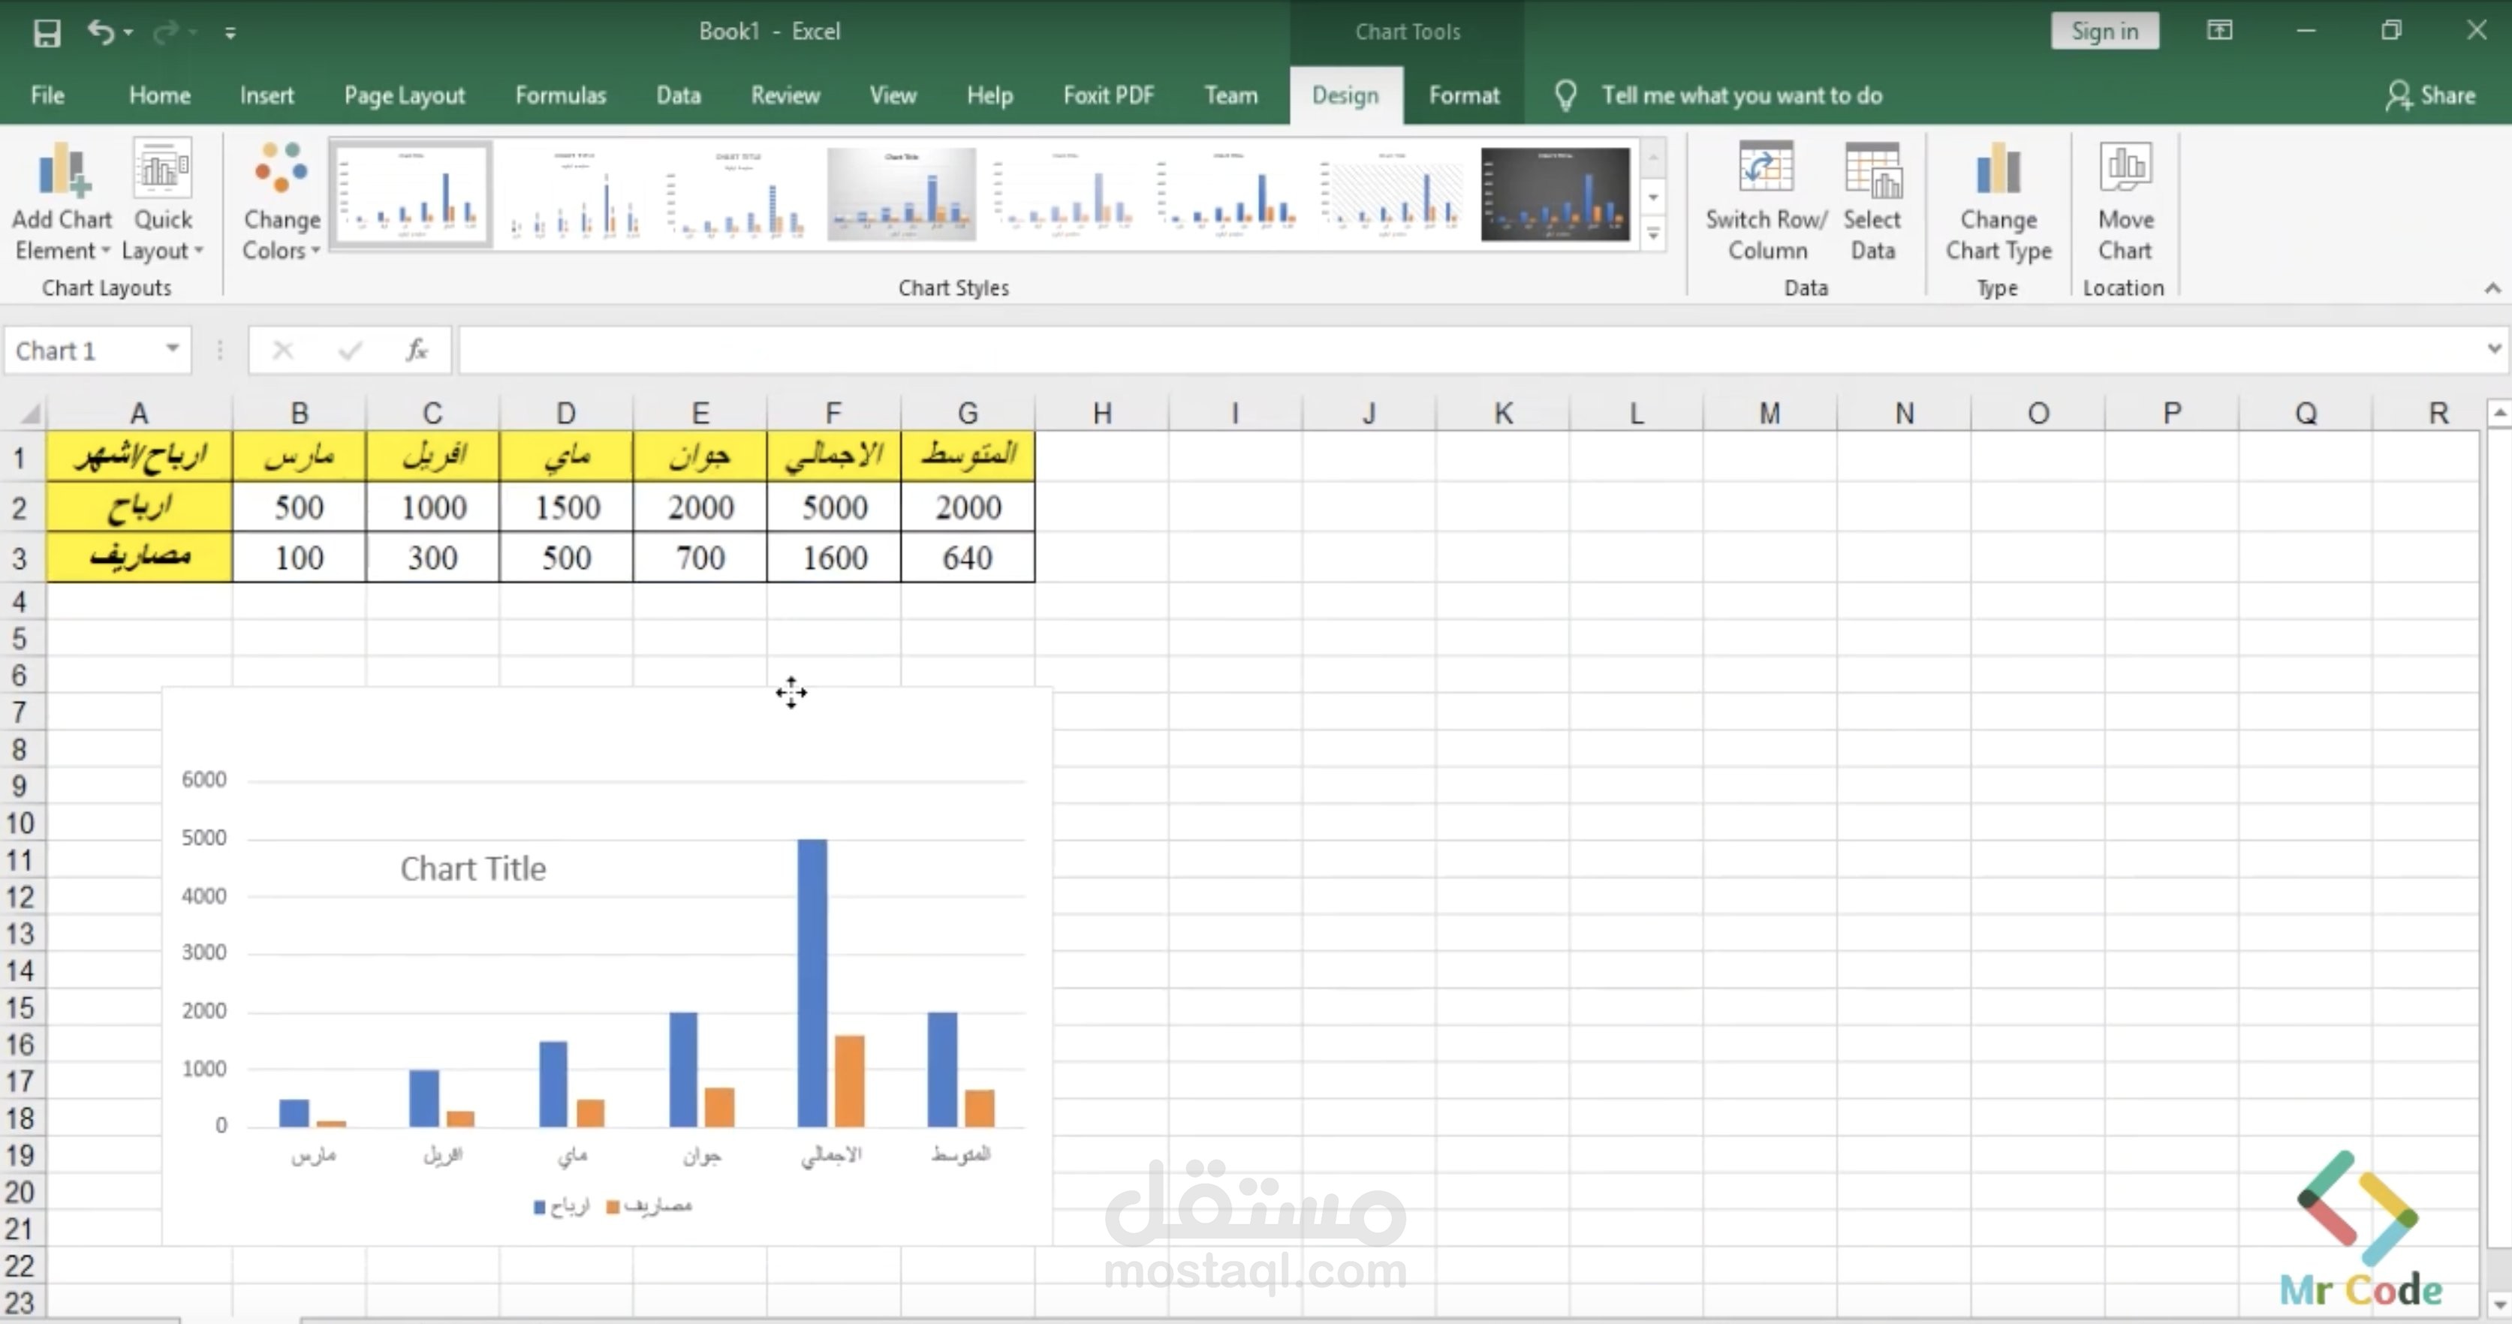Open the Help tab
2512x1324 pixels.
click(x=989, y=95)
